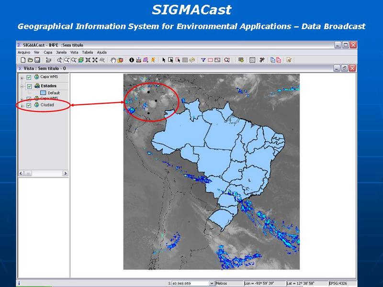Click the zoom in magnifier tool
383x287 pixels.
point(67,60)
